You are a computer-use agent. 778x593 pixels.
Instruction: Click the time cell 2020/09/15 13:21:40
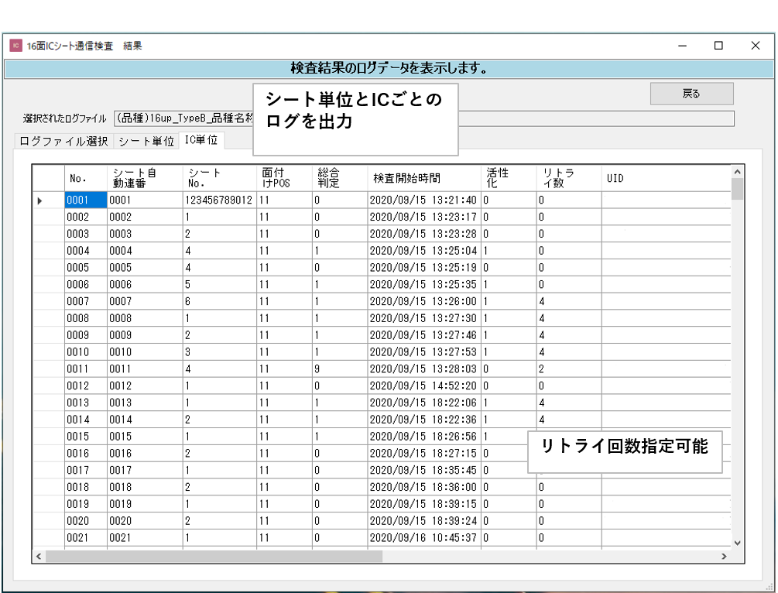point(424,201)
